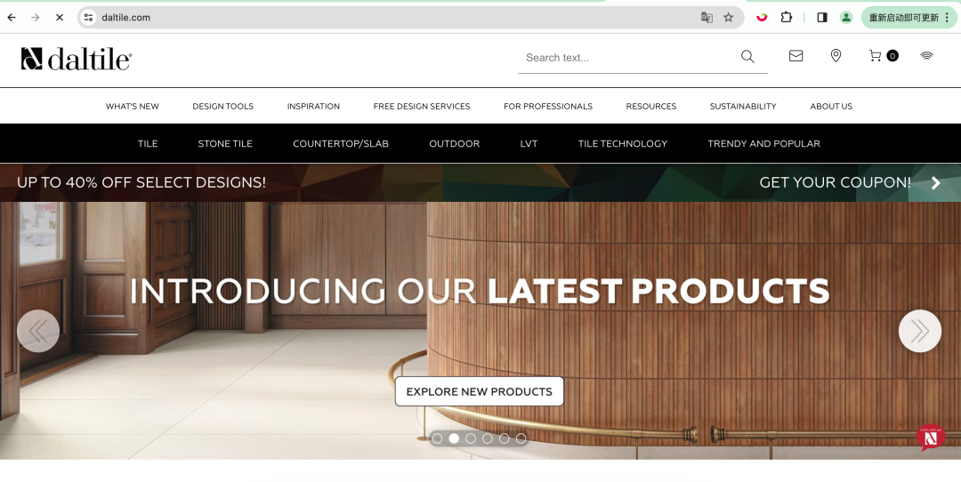Click the daltile logo
961x482 pixels.
pos(76,59)
